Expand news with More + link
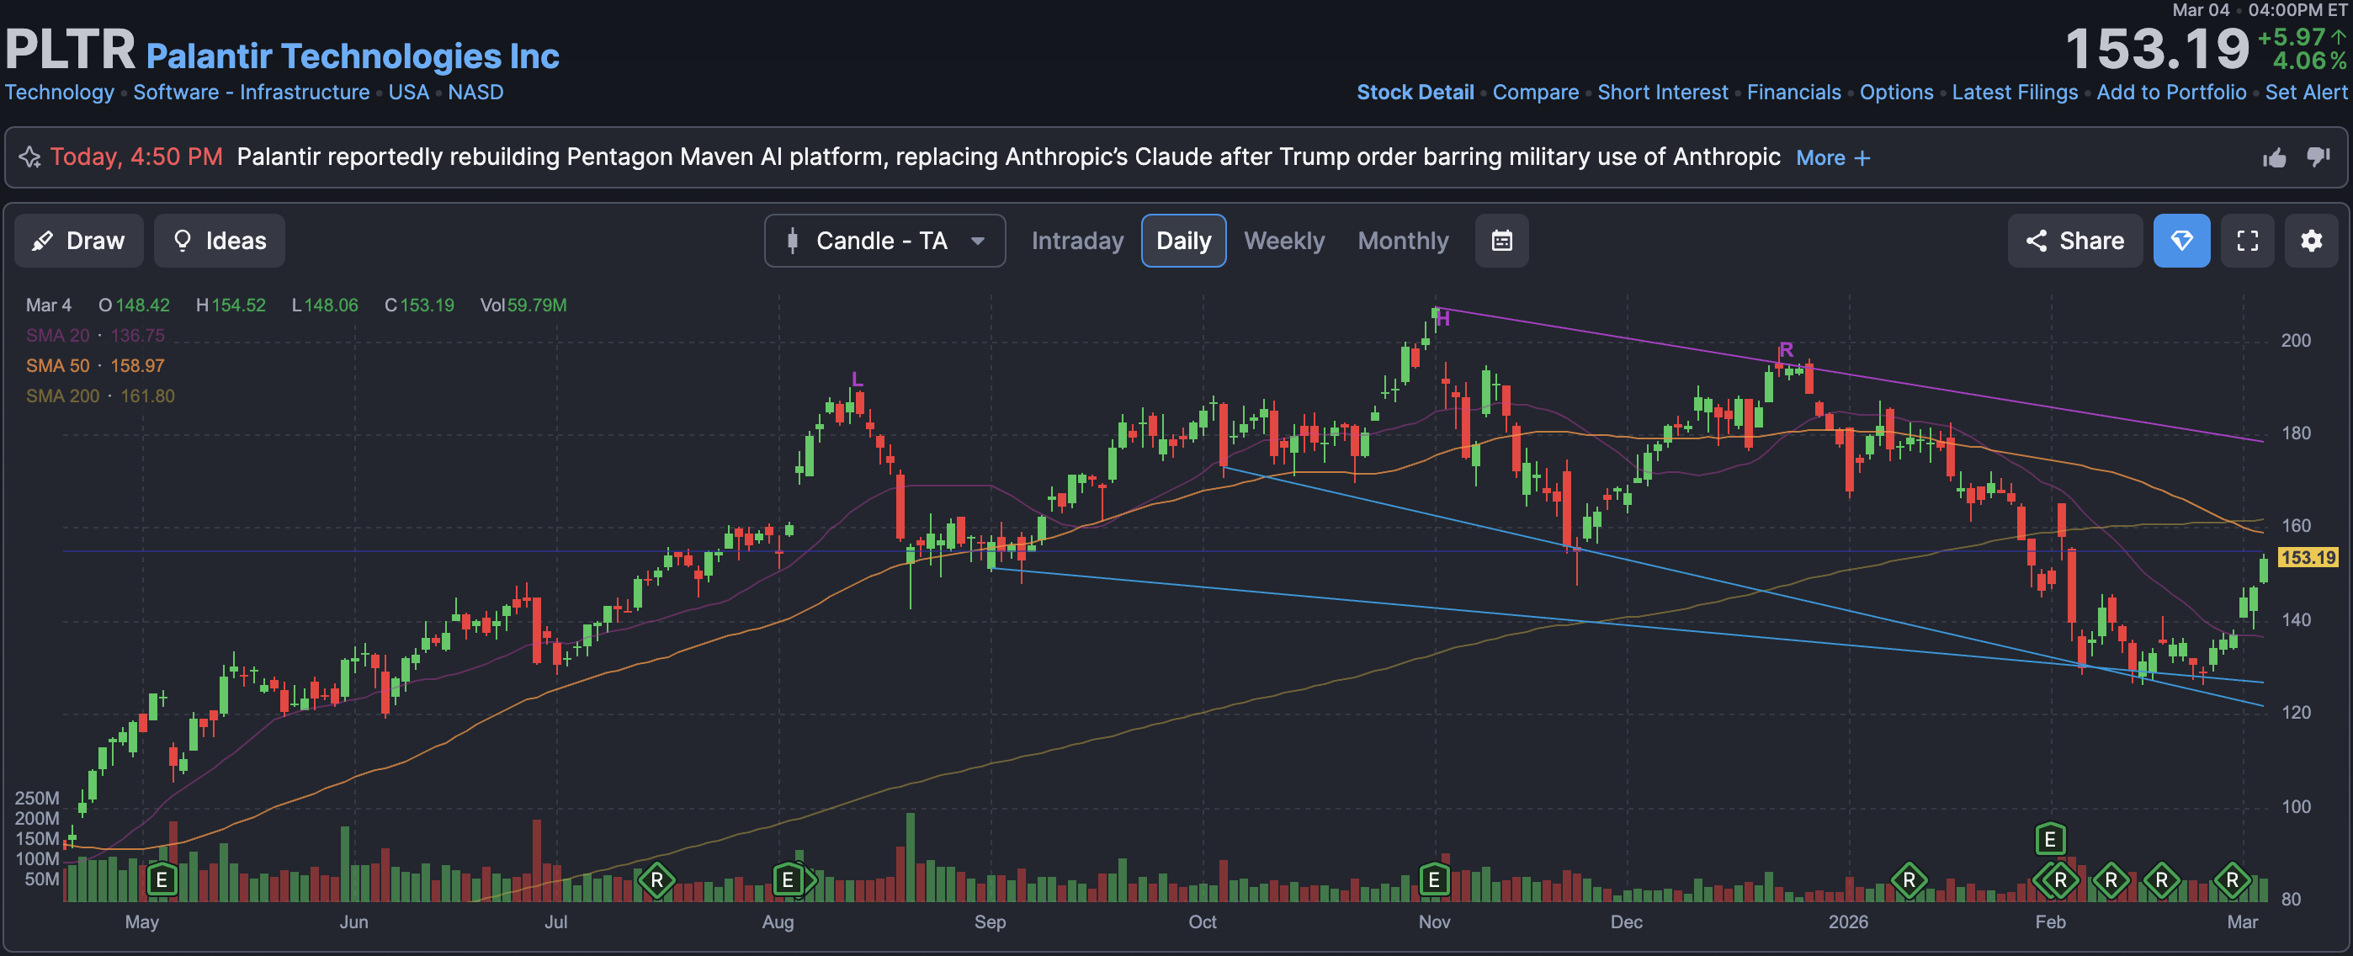Screen dimensions: 2353x956 [x=1832, y=158]
